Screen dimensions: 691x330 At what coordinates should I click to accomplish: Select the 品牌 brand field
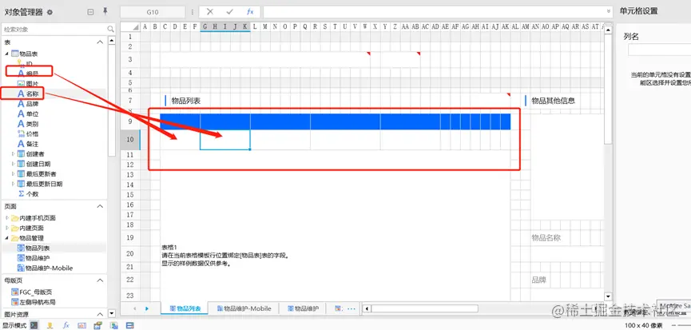coord(28,104)
